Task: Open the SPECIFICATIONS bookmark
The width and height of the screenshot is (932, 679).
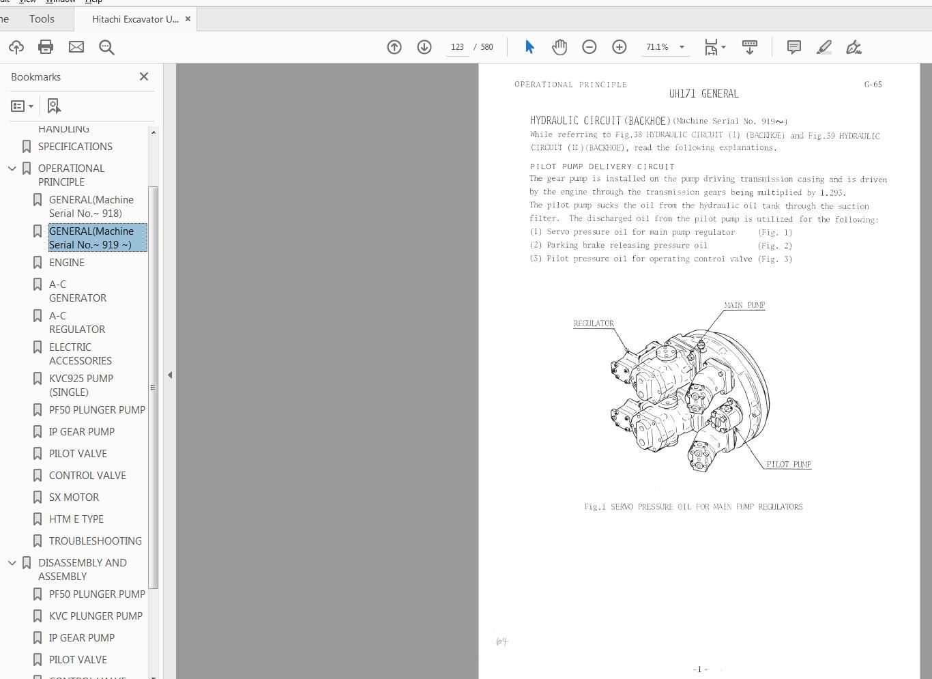Action: pos(75,146)
